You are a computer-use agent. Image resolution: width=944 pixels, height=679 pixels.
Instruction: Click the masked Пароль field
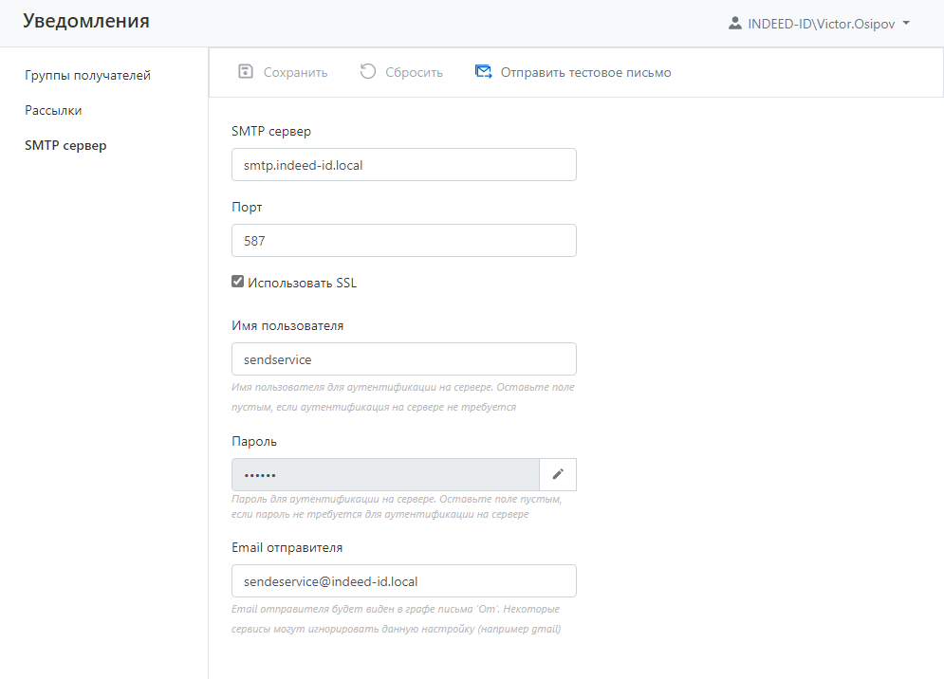(x=384, y=474)
